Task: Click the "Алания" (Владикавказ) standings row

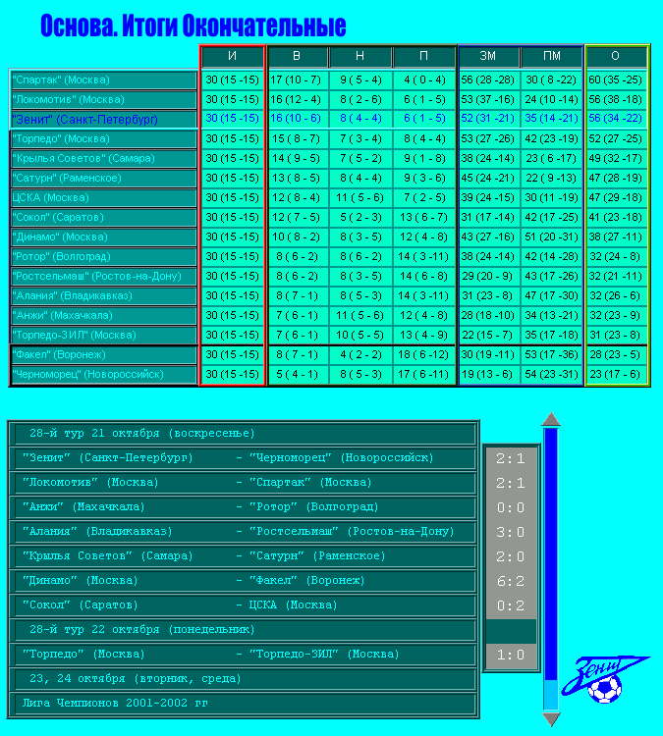Action: (103, 296)
